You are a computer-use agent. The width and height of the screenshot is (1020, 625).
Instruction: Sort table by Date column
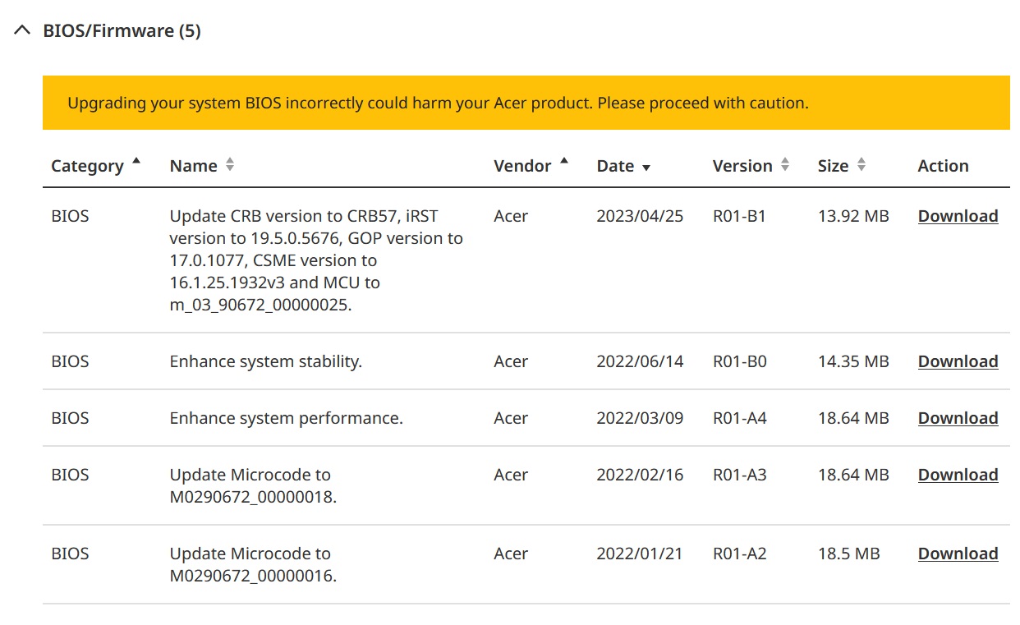coord(623,166)
